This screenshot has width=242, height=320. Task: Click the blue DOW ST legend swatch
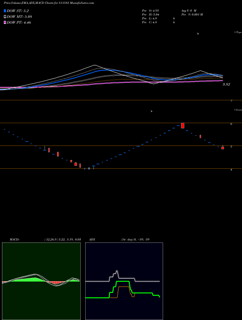coord(5,11)
